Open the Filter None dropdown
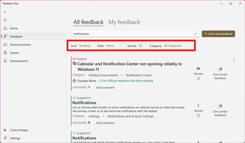The width and height of the screenshot is (245, 143). (110, 46)
